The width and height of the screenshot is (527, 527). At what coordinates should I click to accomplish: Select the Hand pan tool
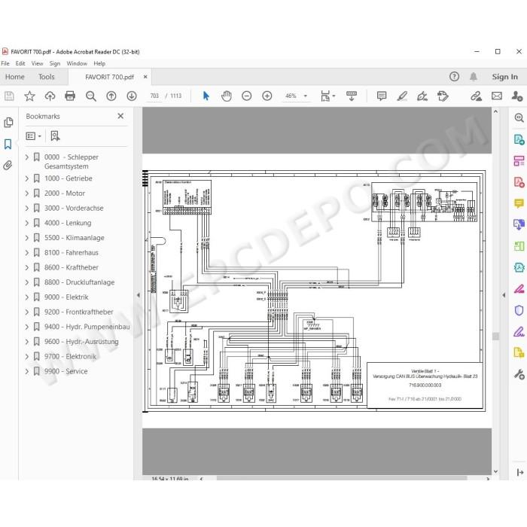point(227,96)
